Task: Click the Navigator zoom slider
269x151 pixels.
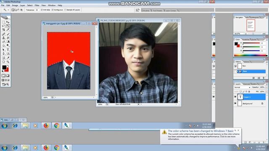Action: click(253, 34)
